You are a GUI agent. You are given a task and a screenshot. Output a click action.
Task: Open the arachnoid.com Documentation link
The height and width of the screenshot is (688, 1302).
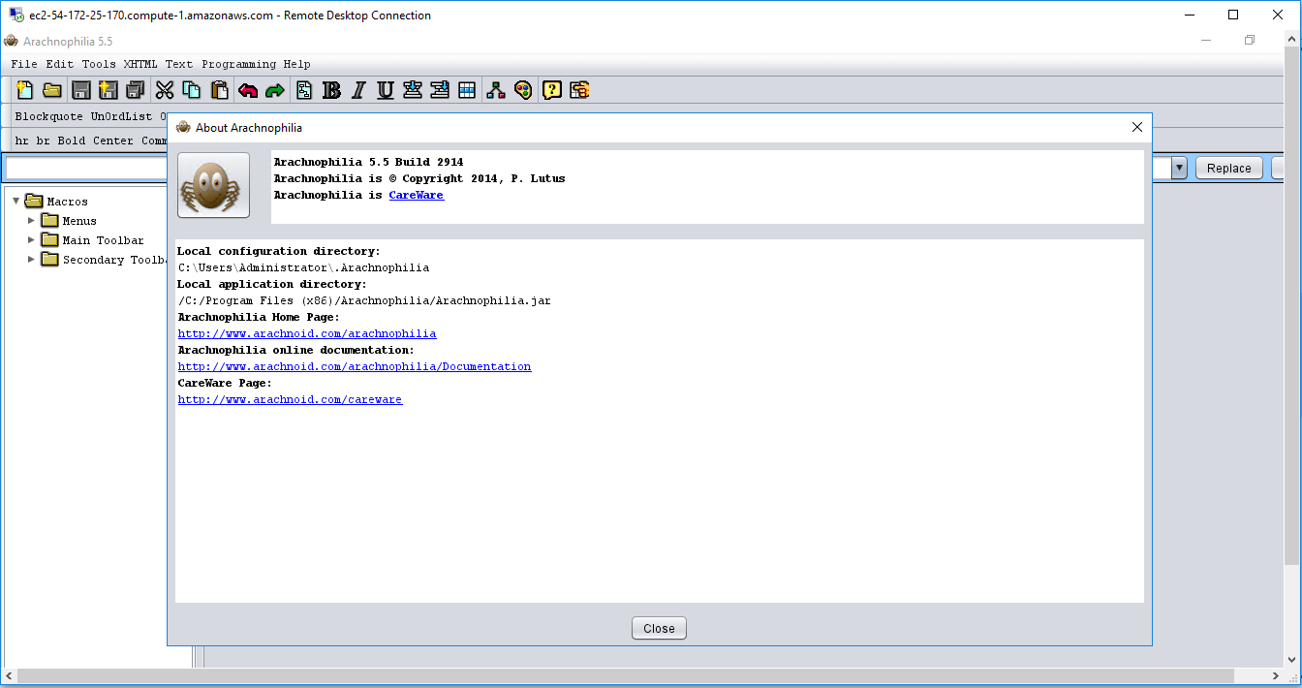(x=355, y=366)
